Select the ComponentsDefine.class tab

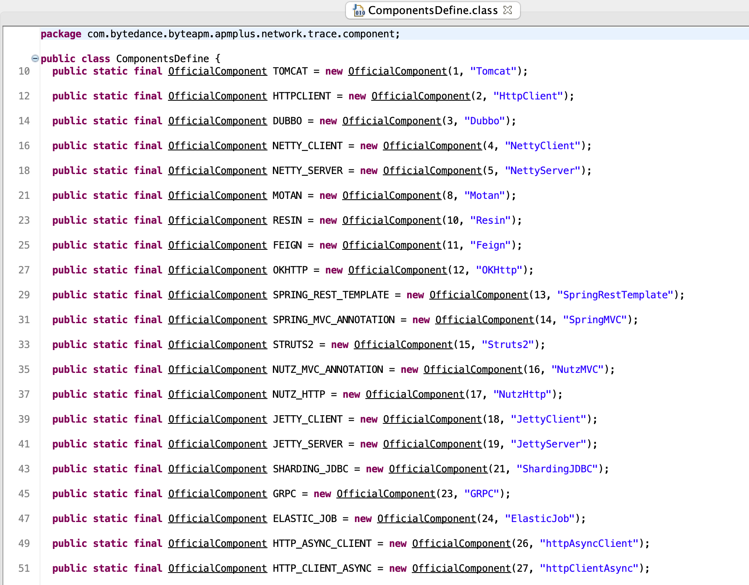[x=432, y=10]
